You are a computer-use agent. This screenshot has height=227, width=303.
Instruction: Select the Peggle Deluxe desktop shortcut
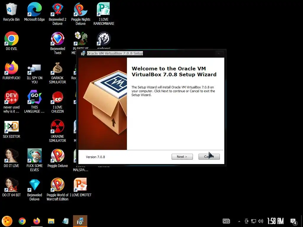58,158
